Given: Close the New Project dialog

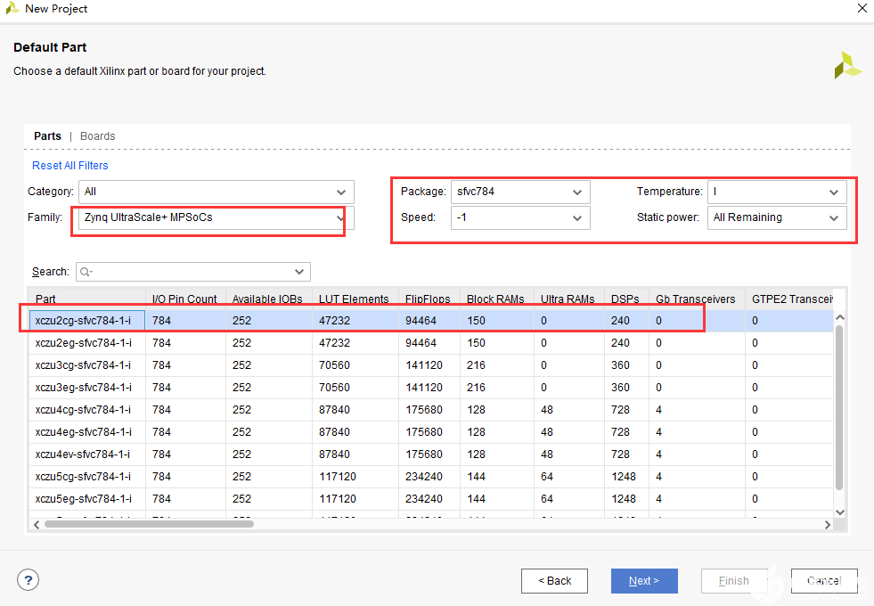Looking at the screenshot, I should 861,9.
